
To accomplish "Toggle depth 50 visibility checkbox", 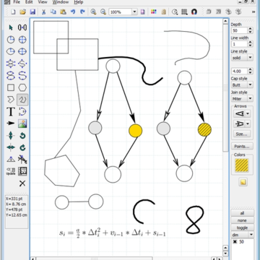I will coord(235,242).
